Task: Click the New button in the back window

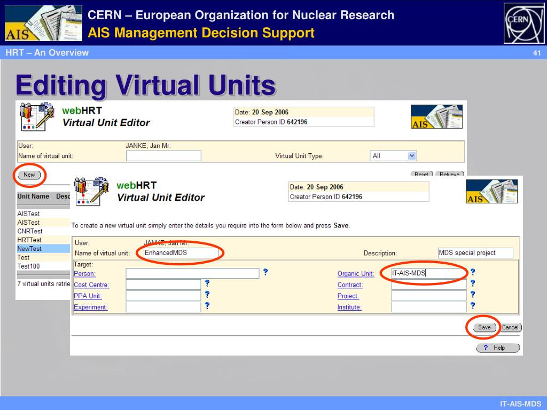Action: click(x=29, y=175)
